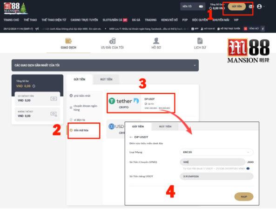
Task: Click the LỊCH SỬ document icon
Action: click(200, 41)
